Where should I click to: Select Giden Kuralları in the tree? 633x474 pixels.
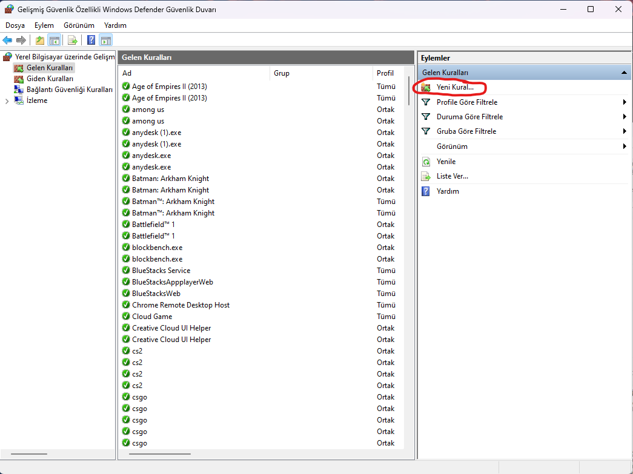[x=50, y=79]
